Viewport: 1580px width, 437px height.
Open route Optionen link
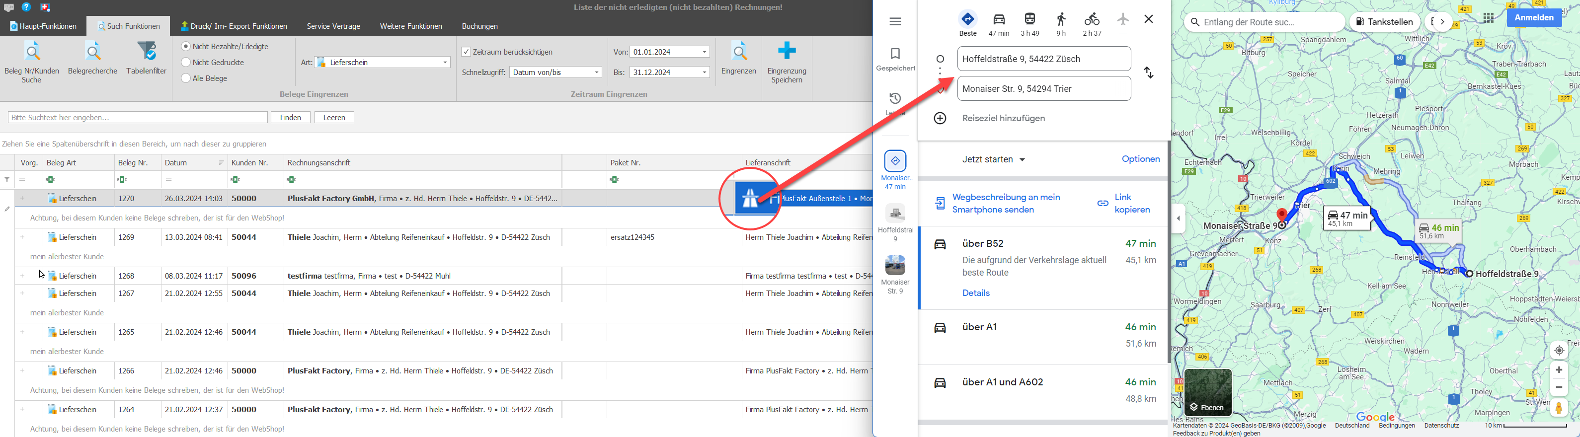pyautogui.click(x=1140, y=159)
